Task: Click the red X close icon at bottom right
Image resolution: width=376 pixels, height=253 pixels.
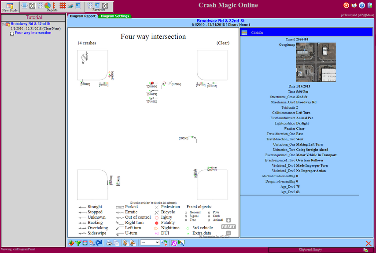Action: pos(369,243)
